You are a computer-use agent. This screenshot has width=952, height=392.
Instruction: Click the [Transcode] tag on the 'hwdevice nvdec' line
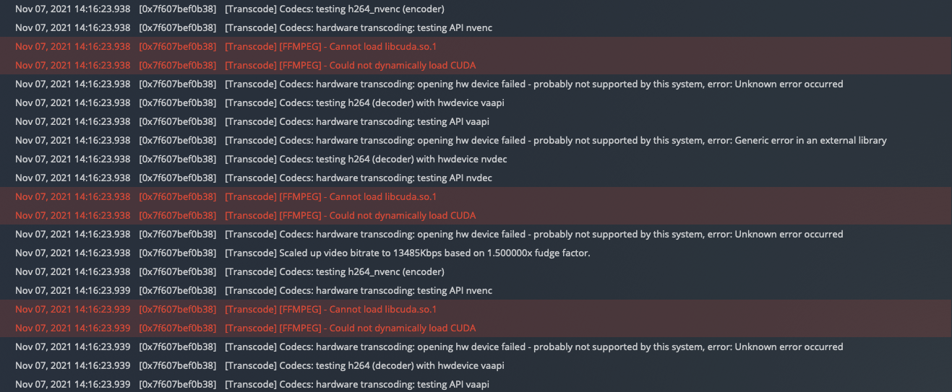[251, 159]
